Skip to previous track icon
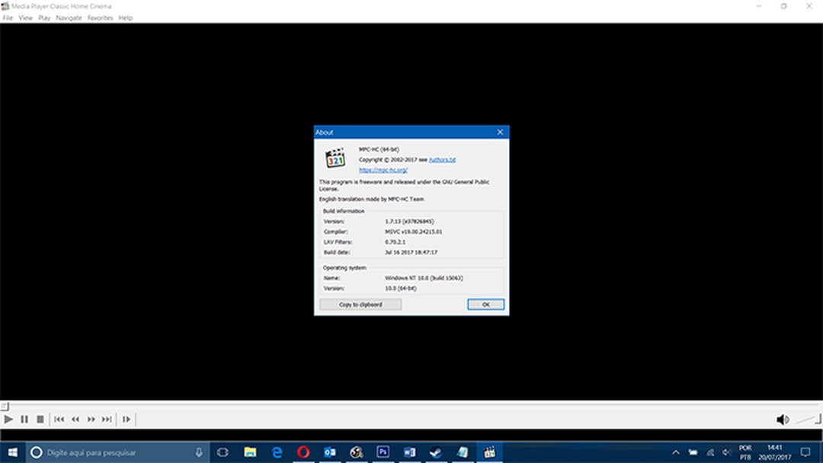 click(x=59, y=419)
